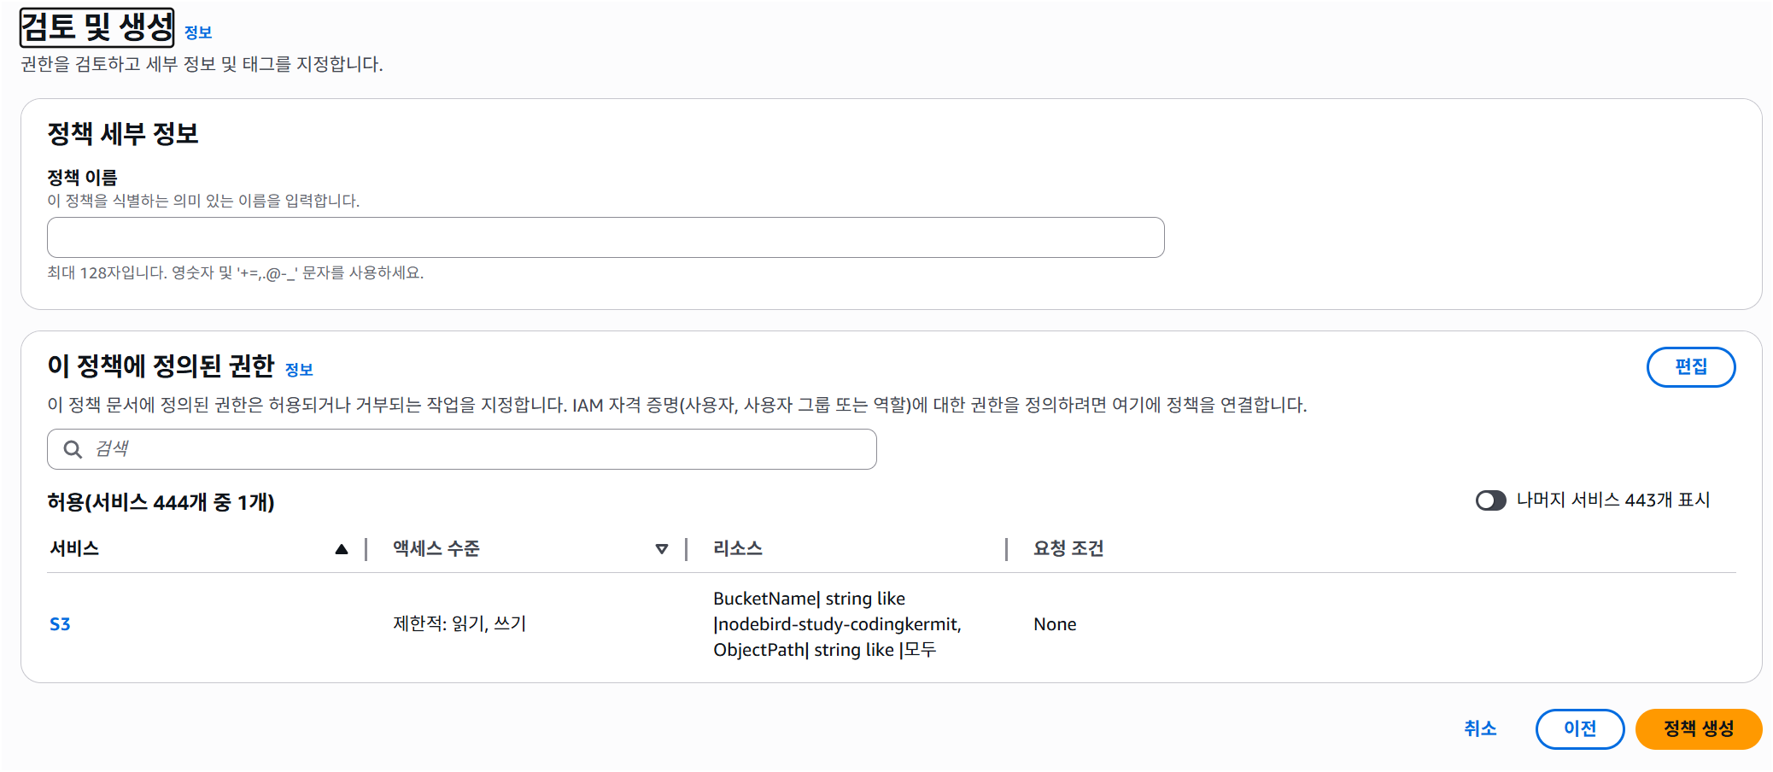This screenshot has height=772, width=1773.
Task: Click the 서비스 column header
Action: [x=75, y=548]
